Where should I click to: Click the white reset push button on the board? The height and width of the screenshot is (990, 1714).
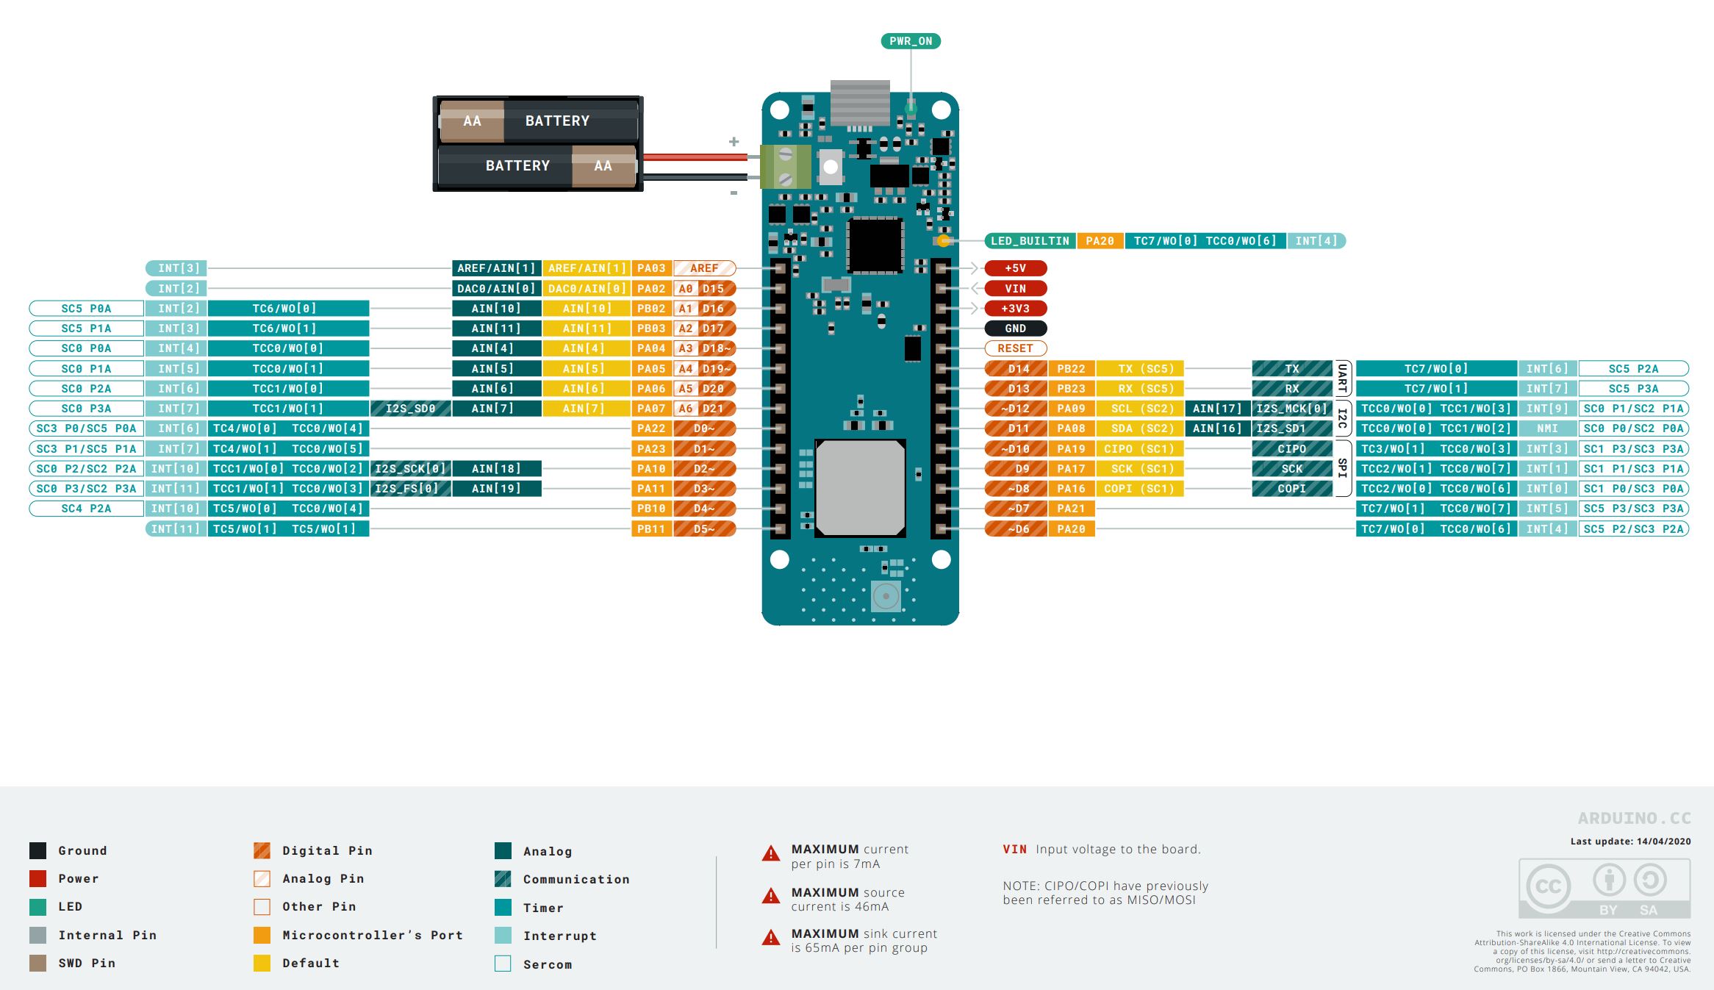(x=831, y=167)
